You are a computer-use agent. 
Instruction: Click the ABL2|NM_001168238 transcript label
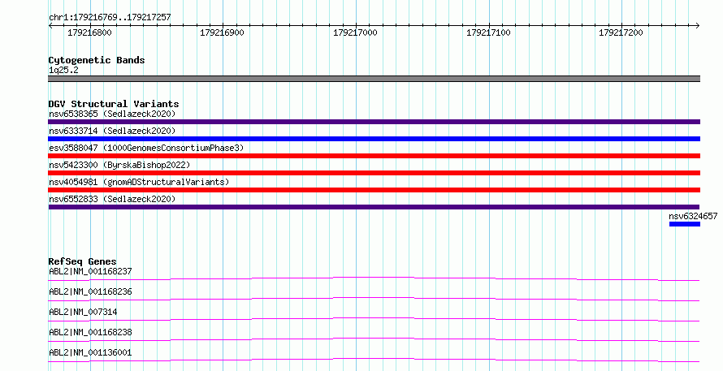(90, 332)
